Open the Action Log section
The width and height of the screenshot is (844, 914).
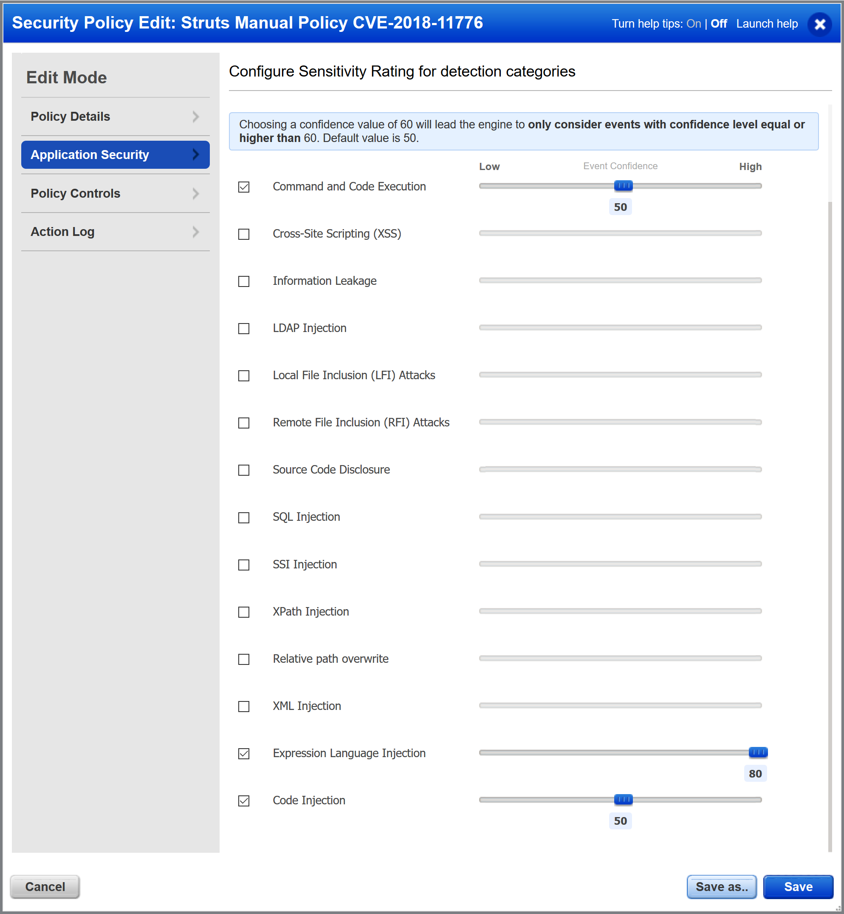[x=115, y=232]
